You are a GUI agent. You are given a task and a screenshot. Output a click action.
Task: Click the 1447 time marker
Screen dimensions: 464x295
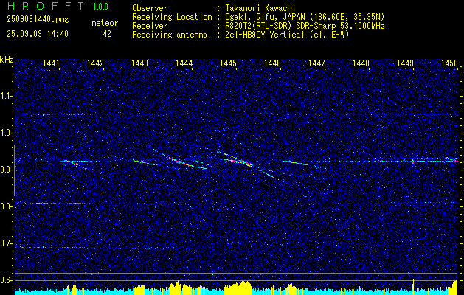[x=316, y=63]
